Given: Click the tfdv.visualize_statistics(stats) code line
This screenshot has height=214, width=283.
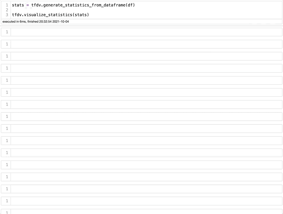Looking at the screenshot, I should pos(50,15).
